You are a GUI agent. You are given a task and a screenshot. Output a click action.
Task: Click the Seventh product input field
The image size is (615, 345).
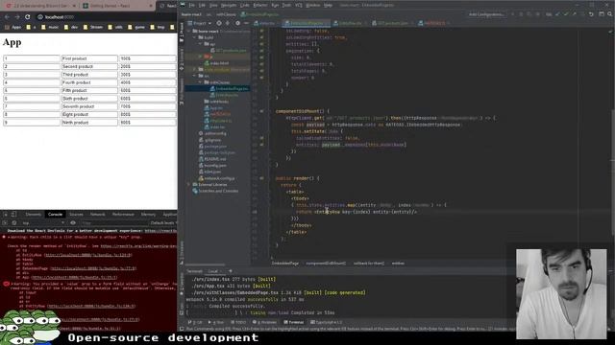click(x=89, y=106)
